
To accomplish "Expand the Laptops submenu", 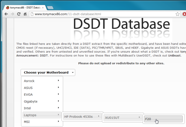I will click(x=42, y=115).
